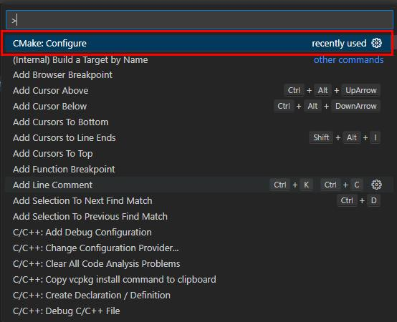Viewport: 397px width, 322px height.
Task: Choose Add Cursors to Line Ends
Action: pos(198,138)
